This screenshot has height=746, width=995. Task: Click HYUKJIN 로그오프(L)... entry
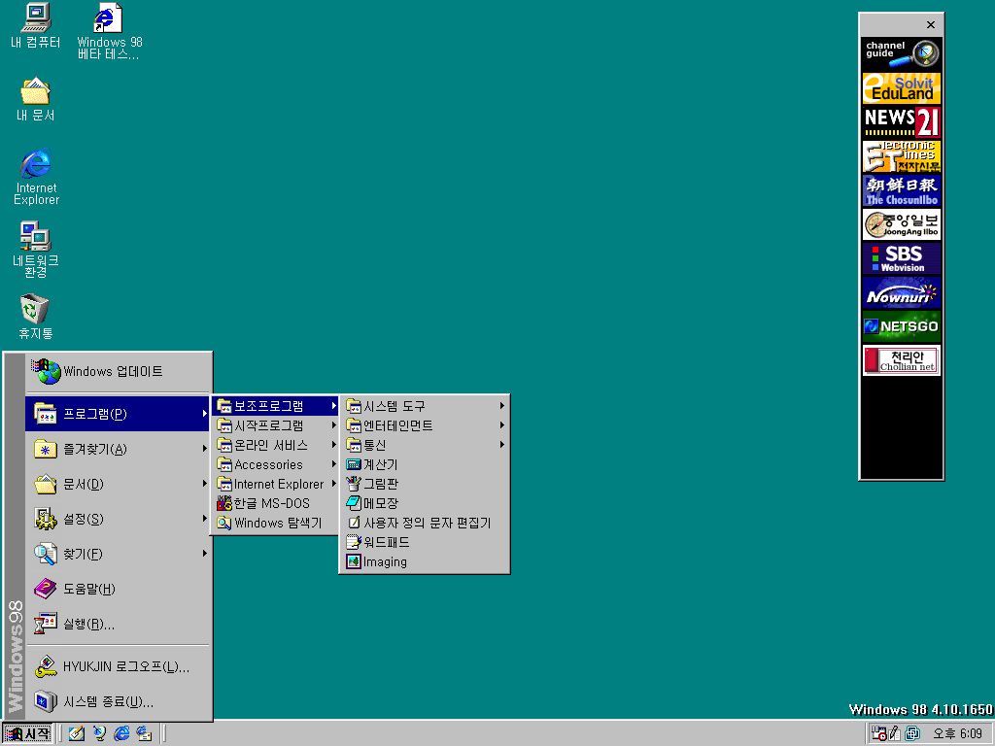pyautogui.click(x=118, y=666)
